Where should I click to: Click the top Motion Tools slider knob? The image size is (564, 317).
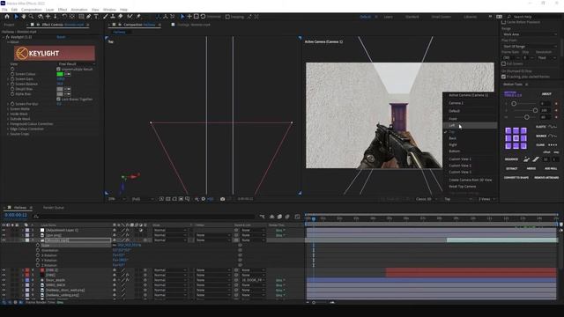(x=514, y=104)
